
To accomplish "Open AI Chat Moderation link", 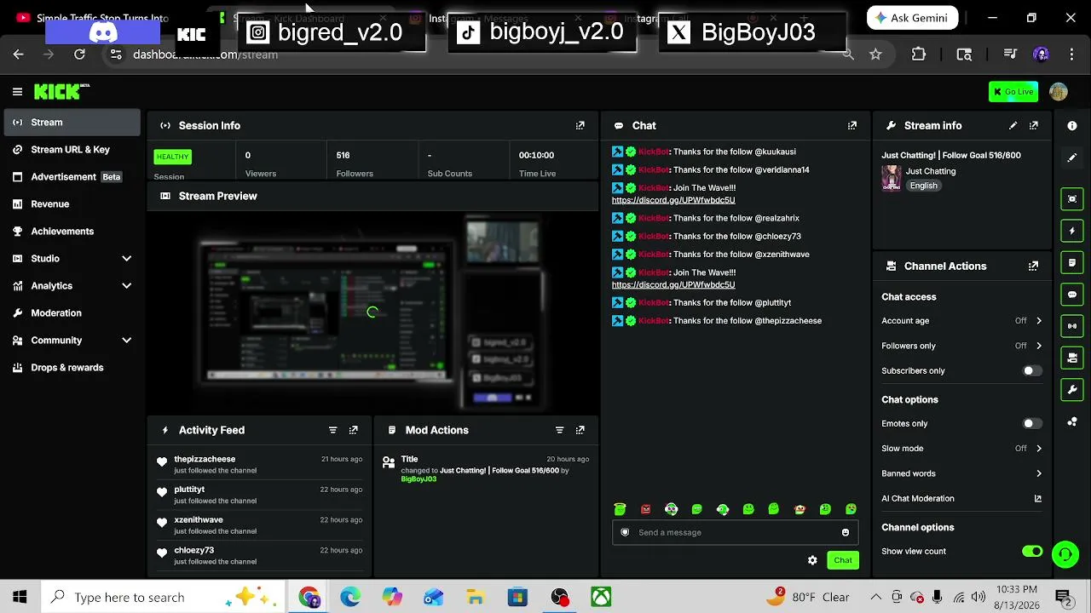I will pyautogui.click(x=961, y=499).
